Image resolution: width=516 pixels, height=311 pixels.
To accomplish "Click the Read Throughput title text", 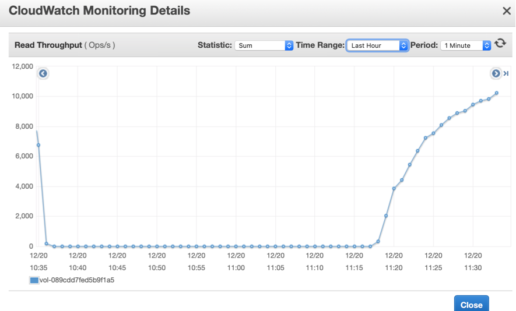I will [48, 45].
